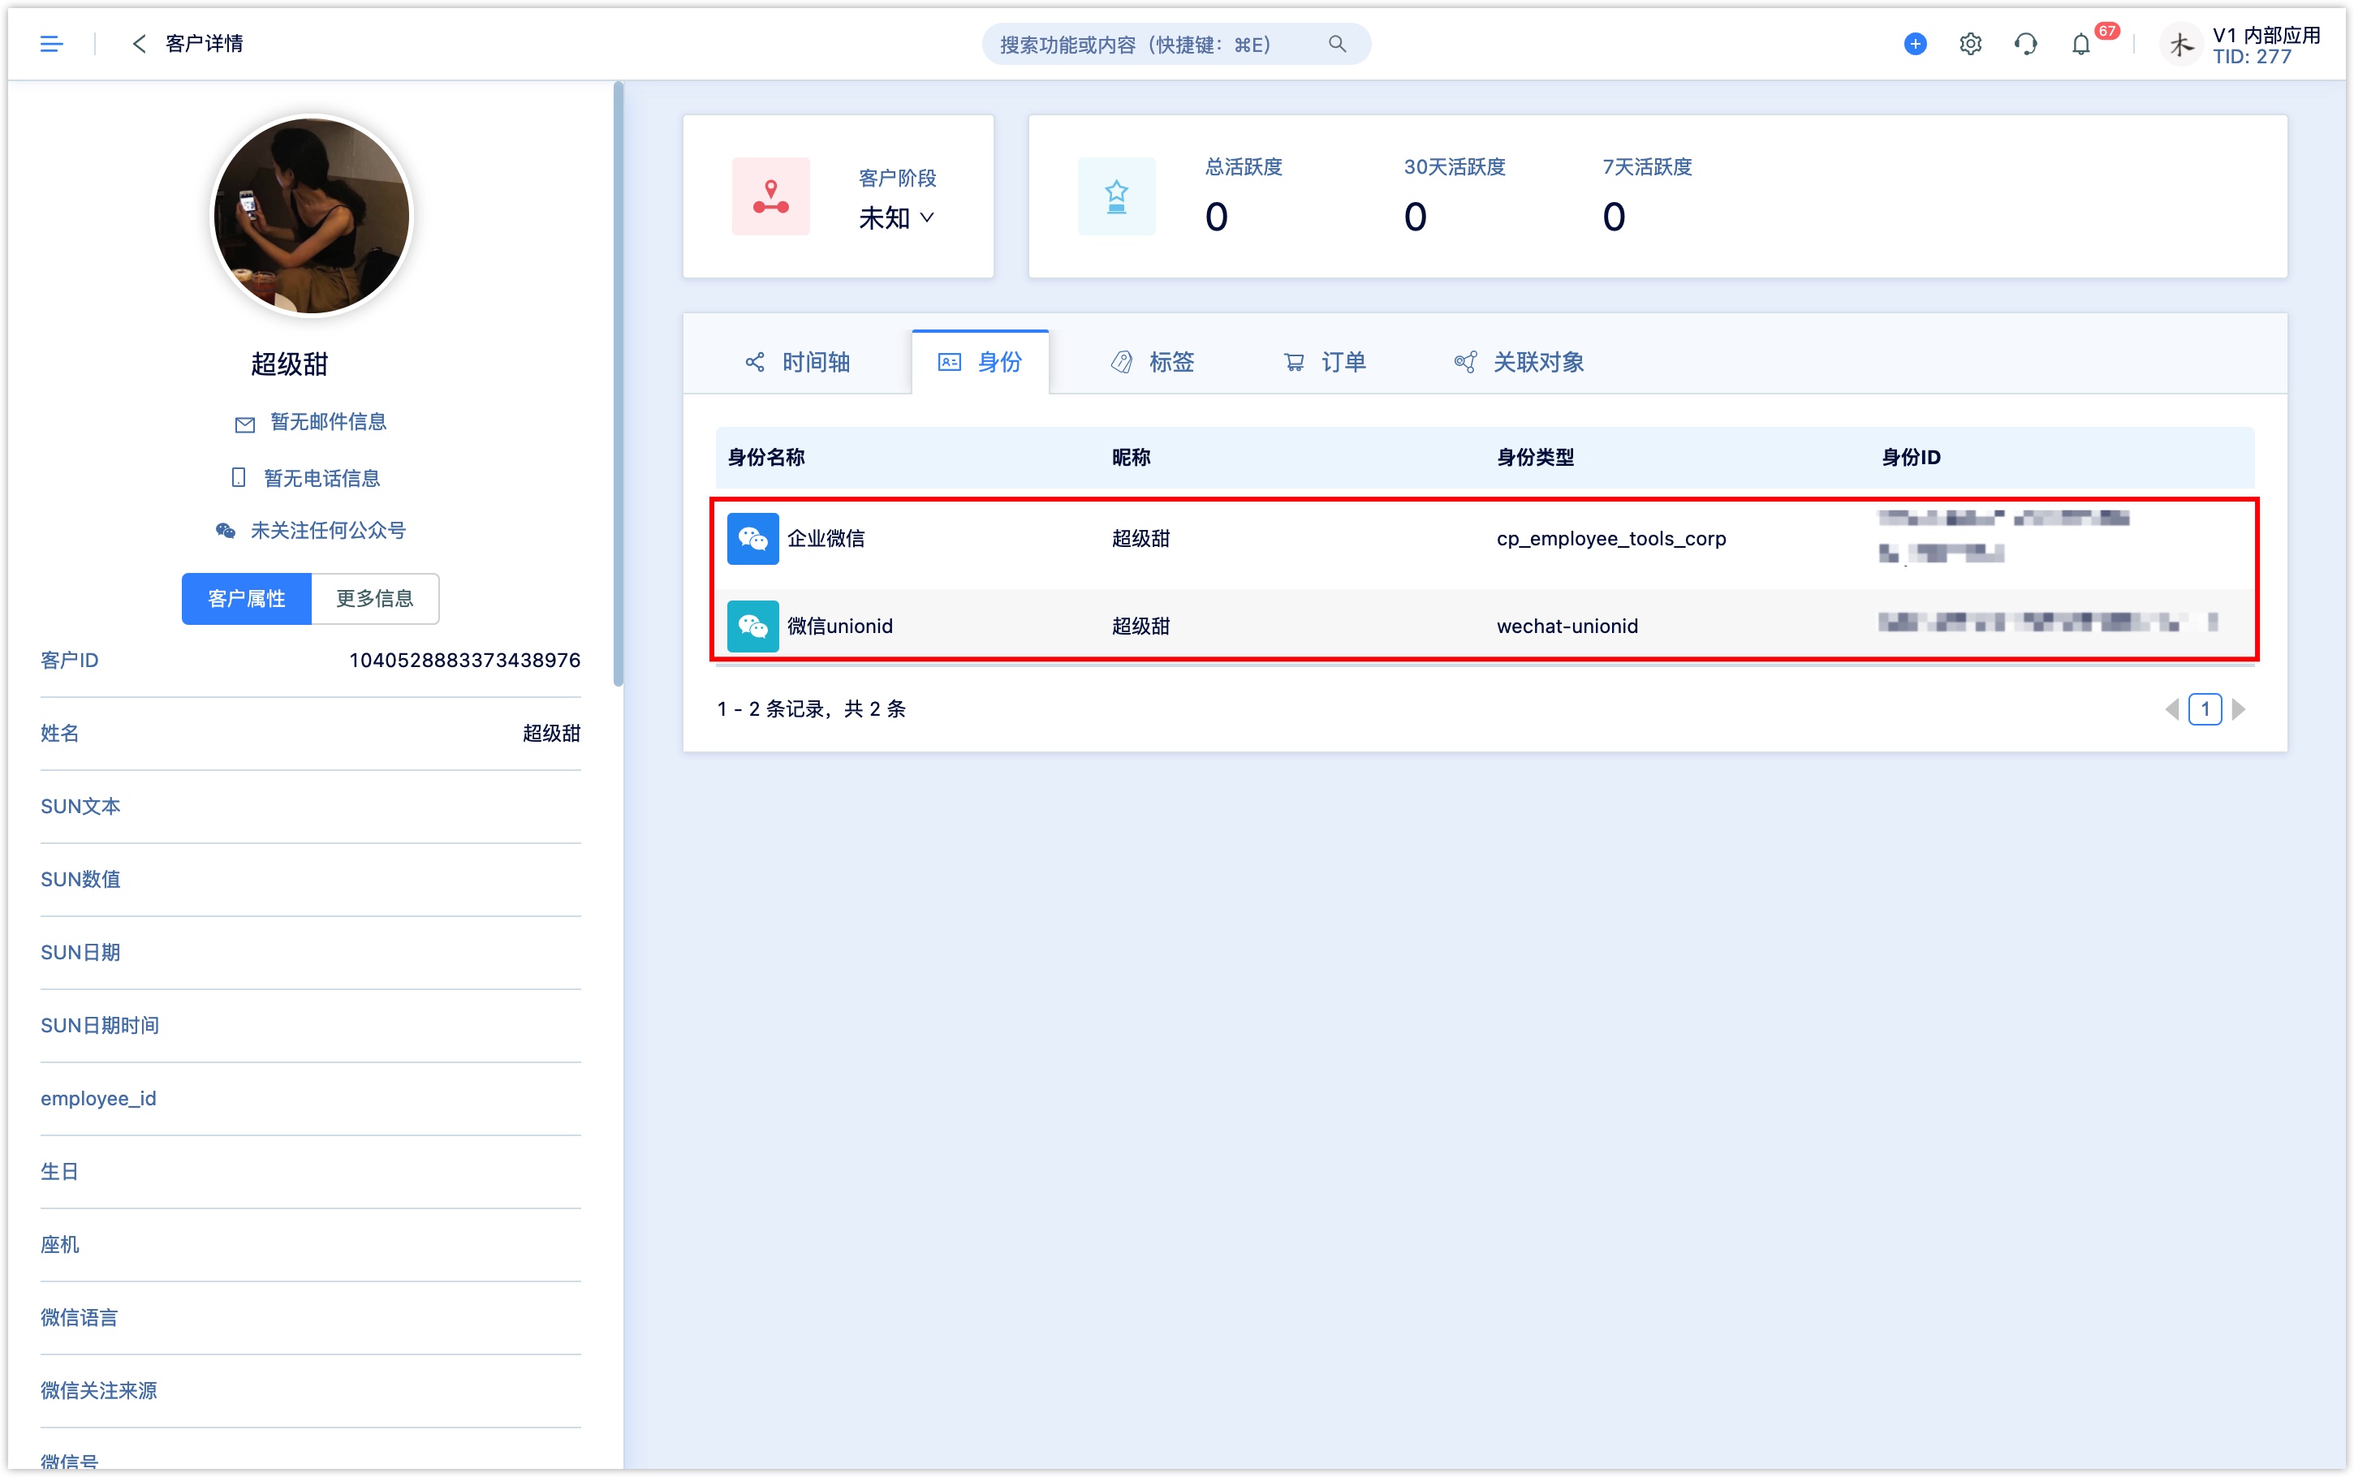Click the V1 内部应用 account label
The height and width of the screenshot is (1477, 2354).
tap(2266, 35)
